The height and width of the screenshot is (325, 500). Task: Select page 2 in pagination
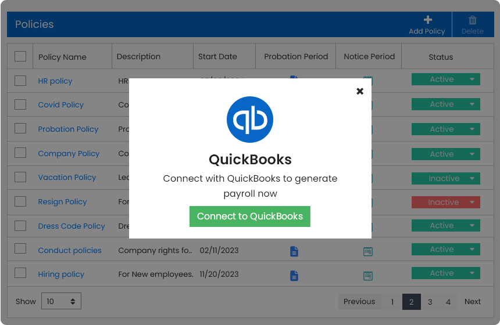[x=412, y=302]
